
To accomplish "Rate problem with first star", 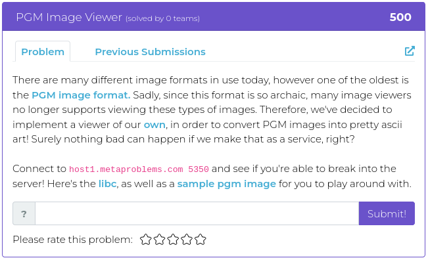I will (x=146, y=240).
